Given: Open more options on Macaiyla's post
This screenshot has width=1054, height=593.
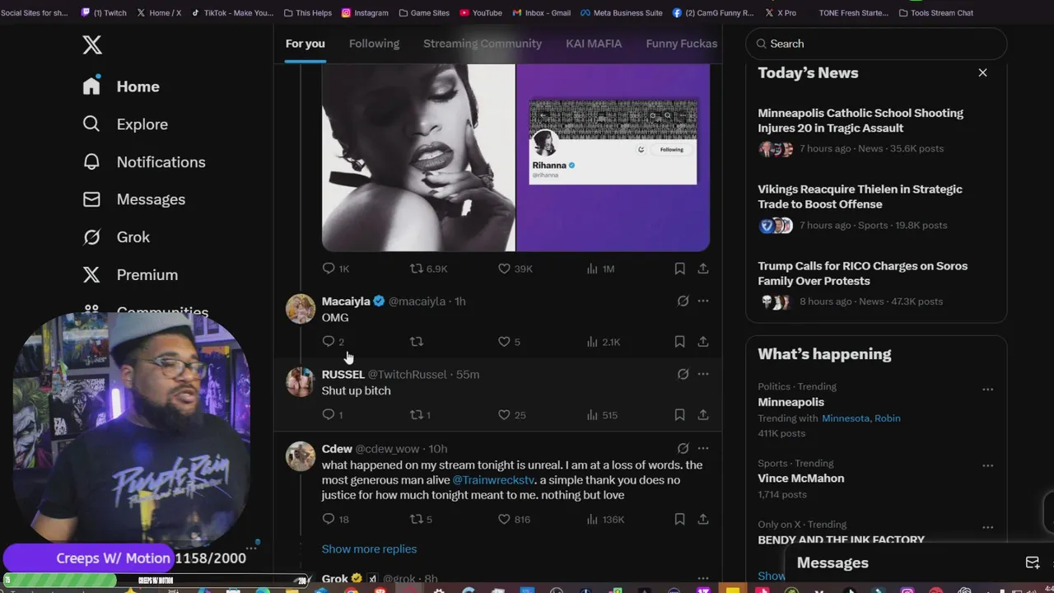Looking at the screenshot, I should [703, 301].
